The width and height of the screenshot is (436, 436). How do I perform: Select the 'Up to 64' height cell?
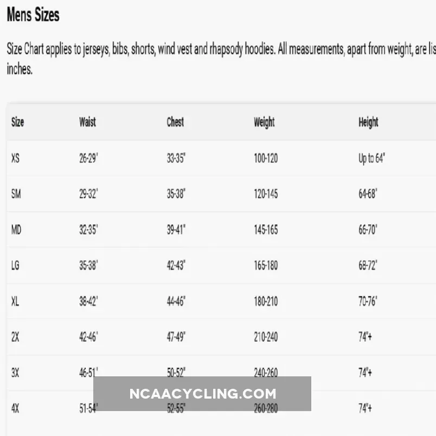pyautogui.click(x=371, y=158)
